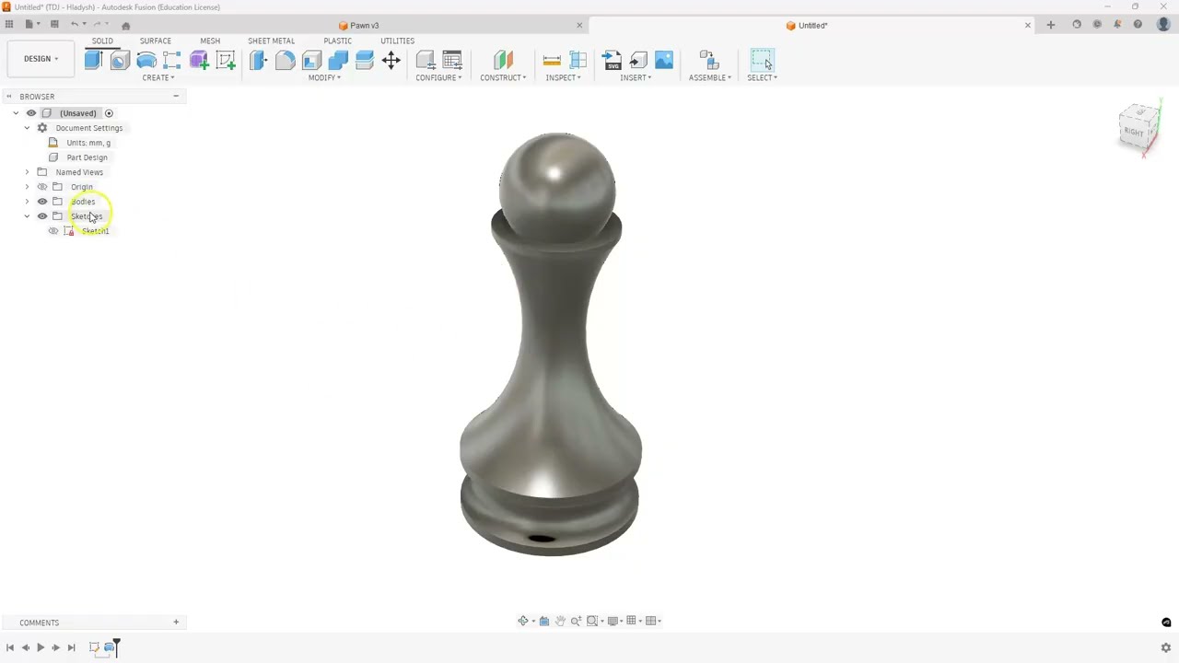The height and width of the screenshot is (663, 1179).
Task: Click the Look At icon in navigation bar
Action: [544, 621]
